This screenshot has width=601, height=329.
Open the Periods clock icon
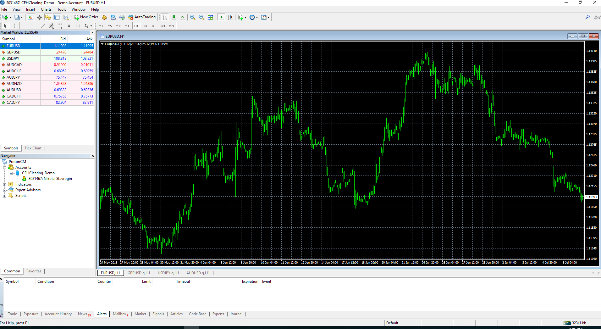coord(252,17)
